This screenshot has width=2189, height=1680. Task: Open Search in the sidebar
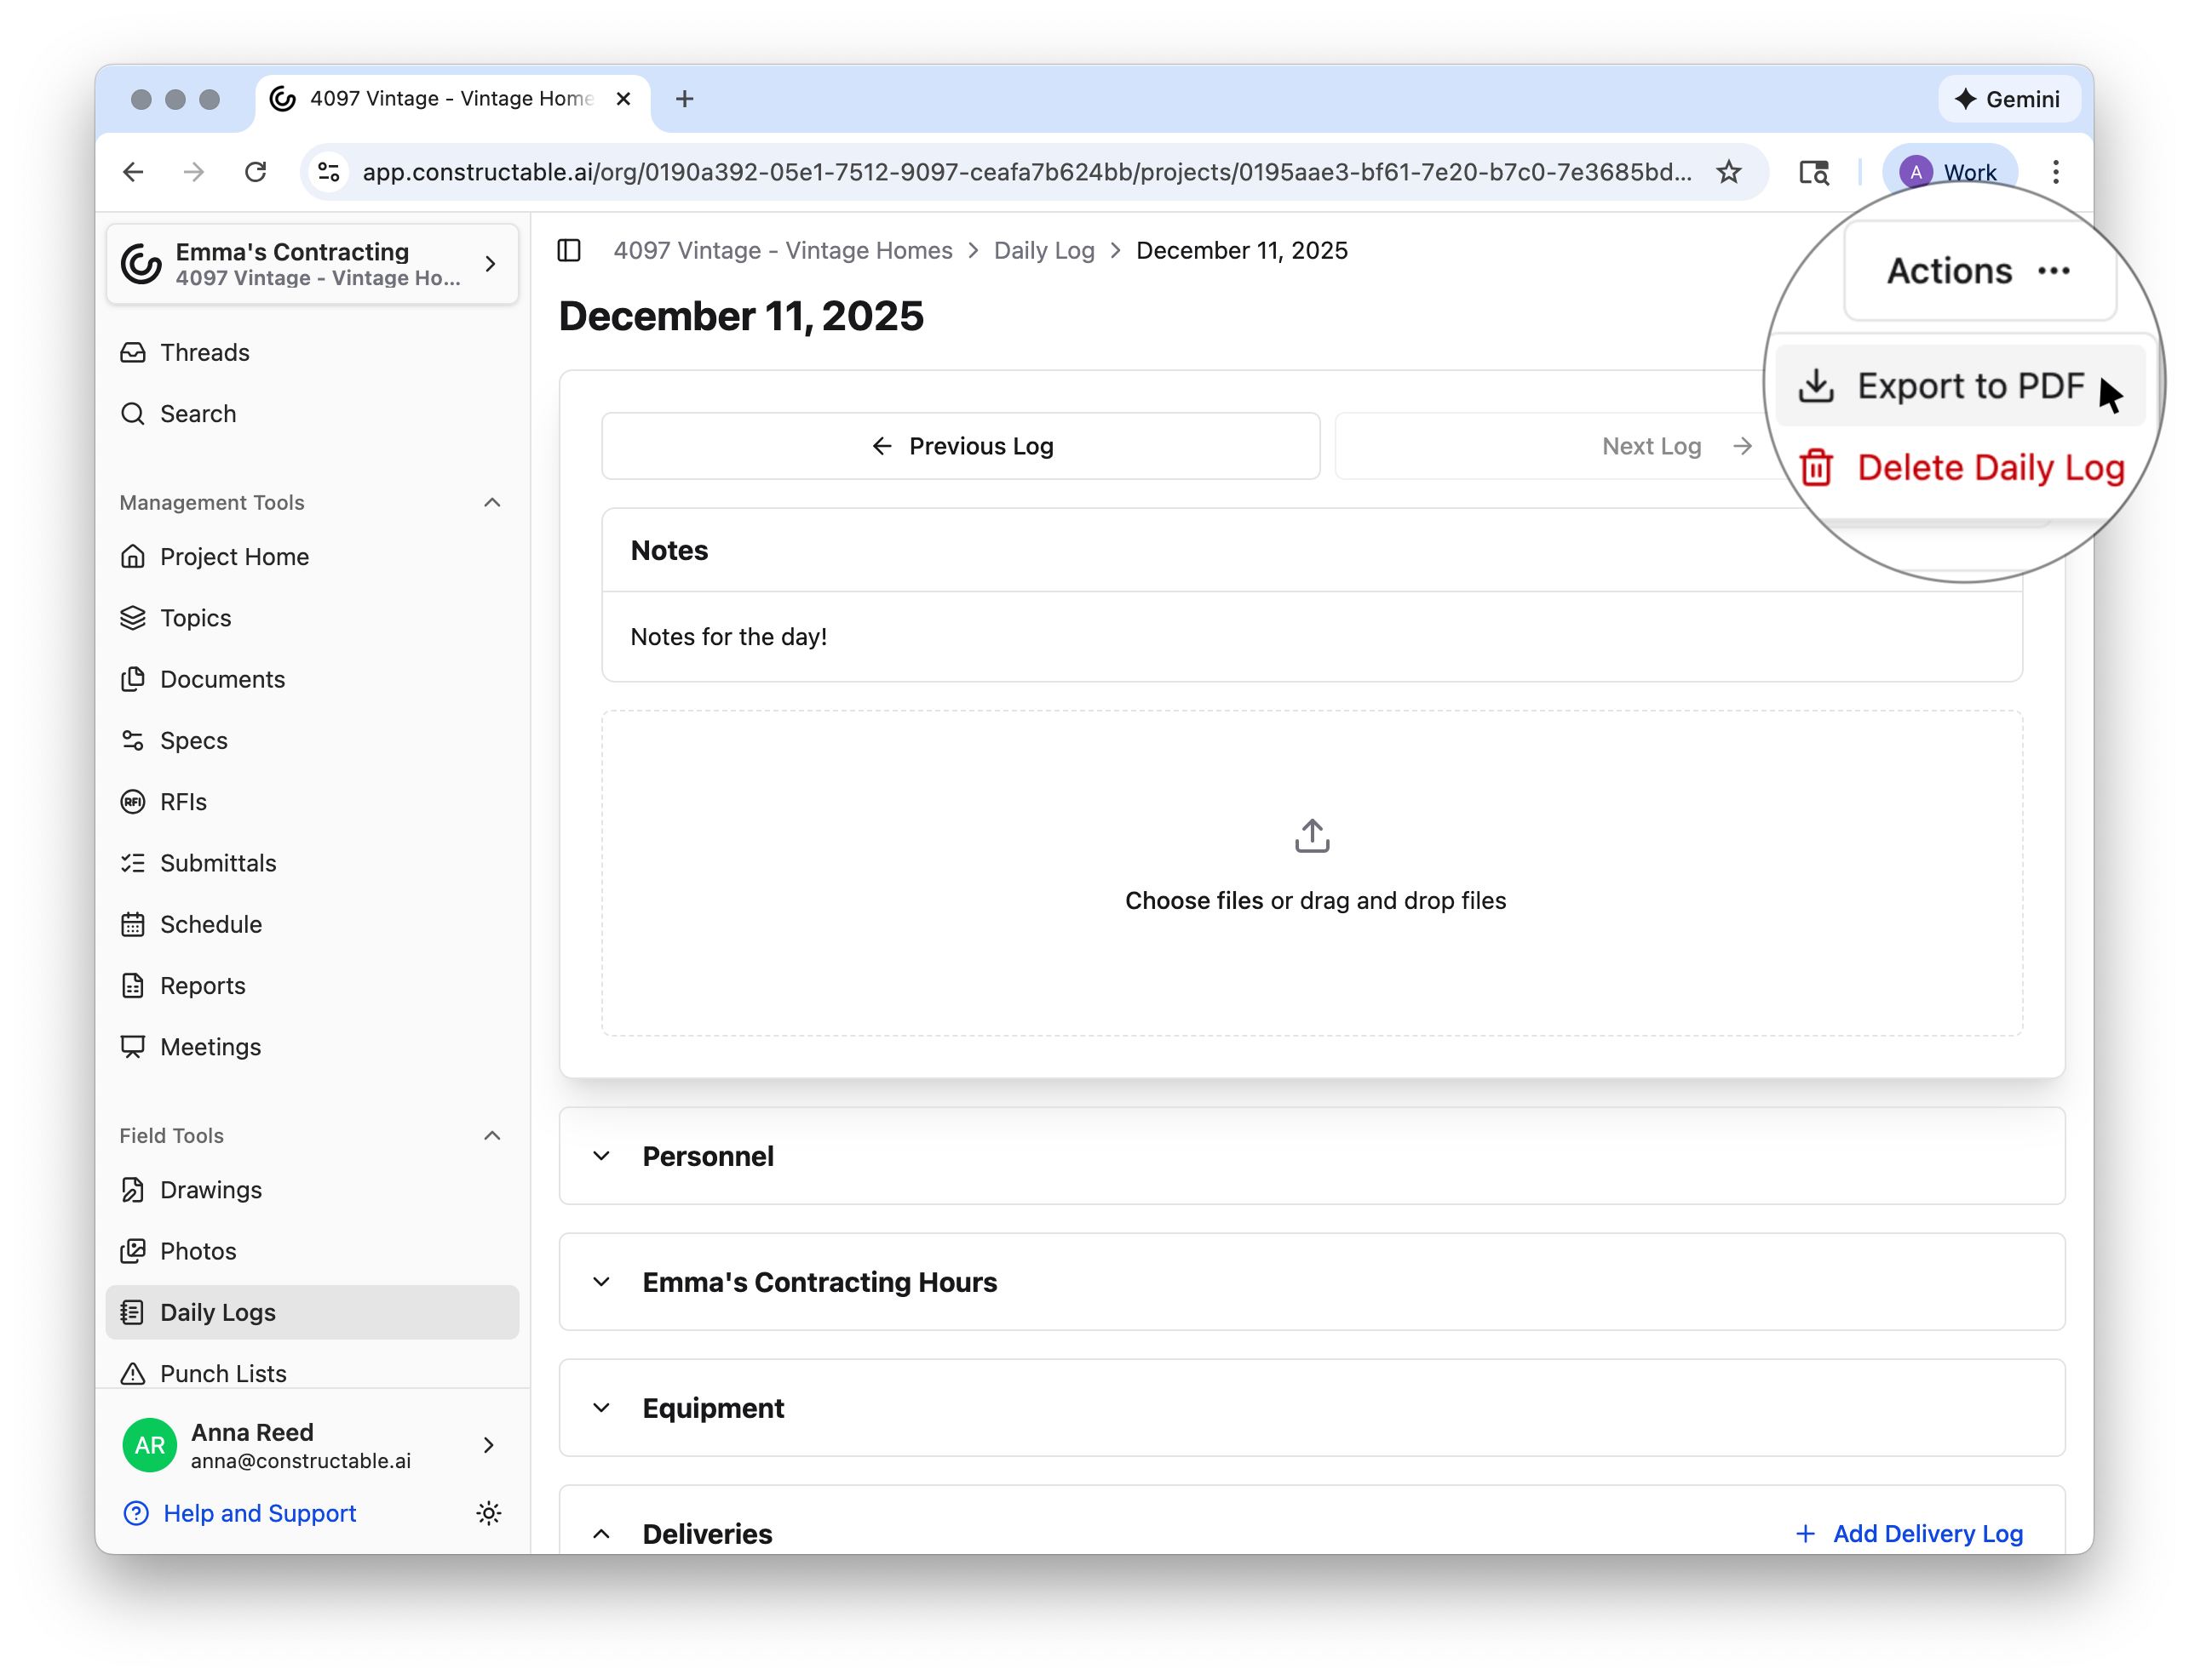[x=311, y=413]
